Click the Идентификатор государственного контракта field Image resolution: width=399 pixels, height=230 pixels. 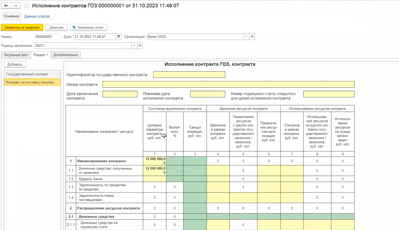click(x=189, y=75)
